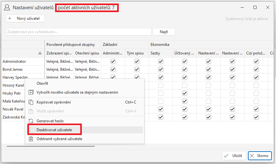Click the copy icon beside Kopírovat oprávnění

tap(31, 102)
